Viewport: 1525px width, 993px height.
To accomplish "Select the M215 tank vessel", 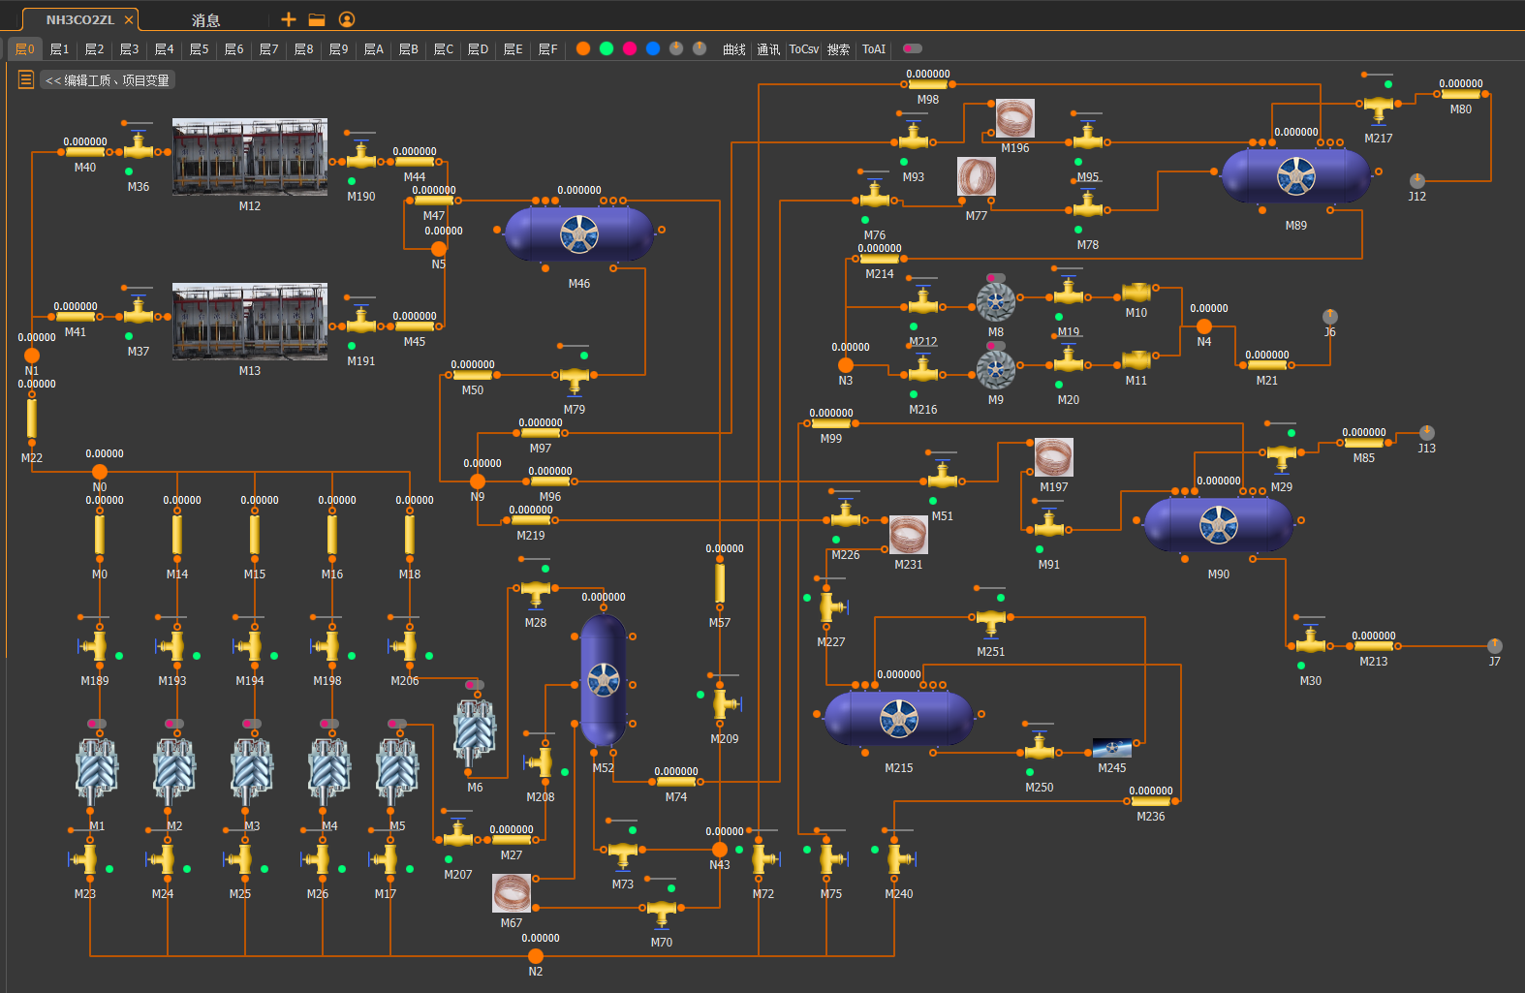I will [898, 718].
